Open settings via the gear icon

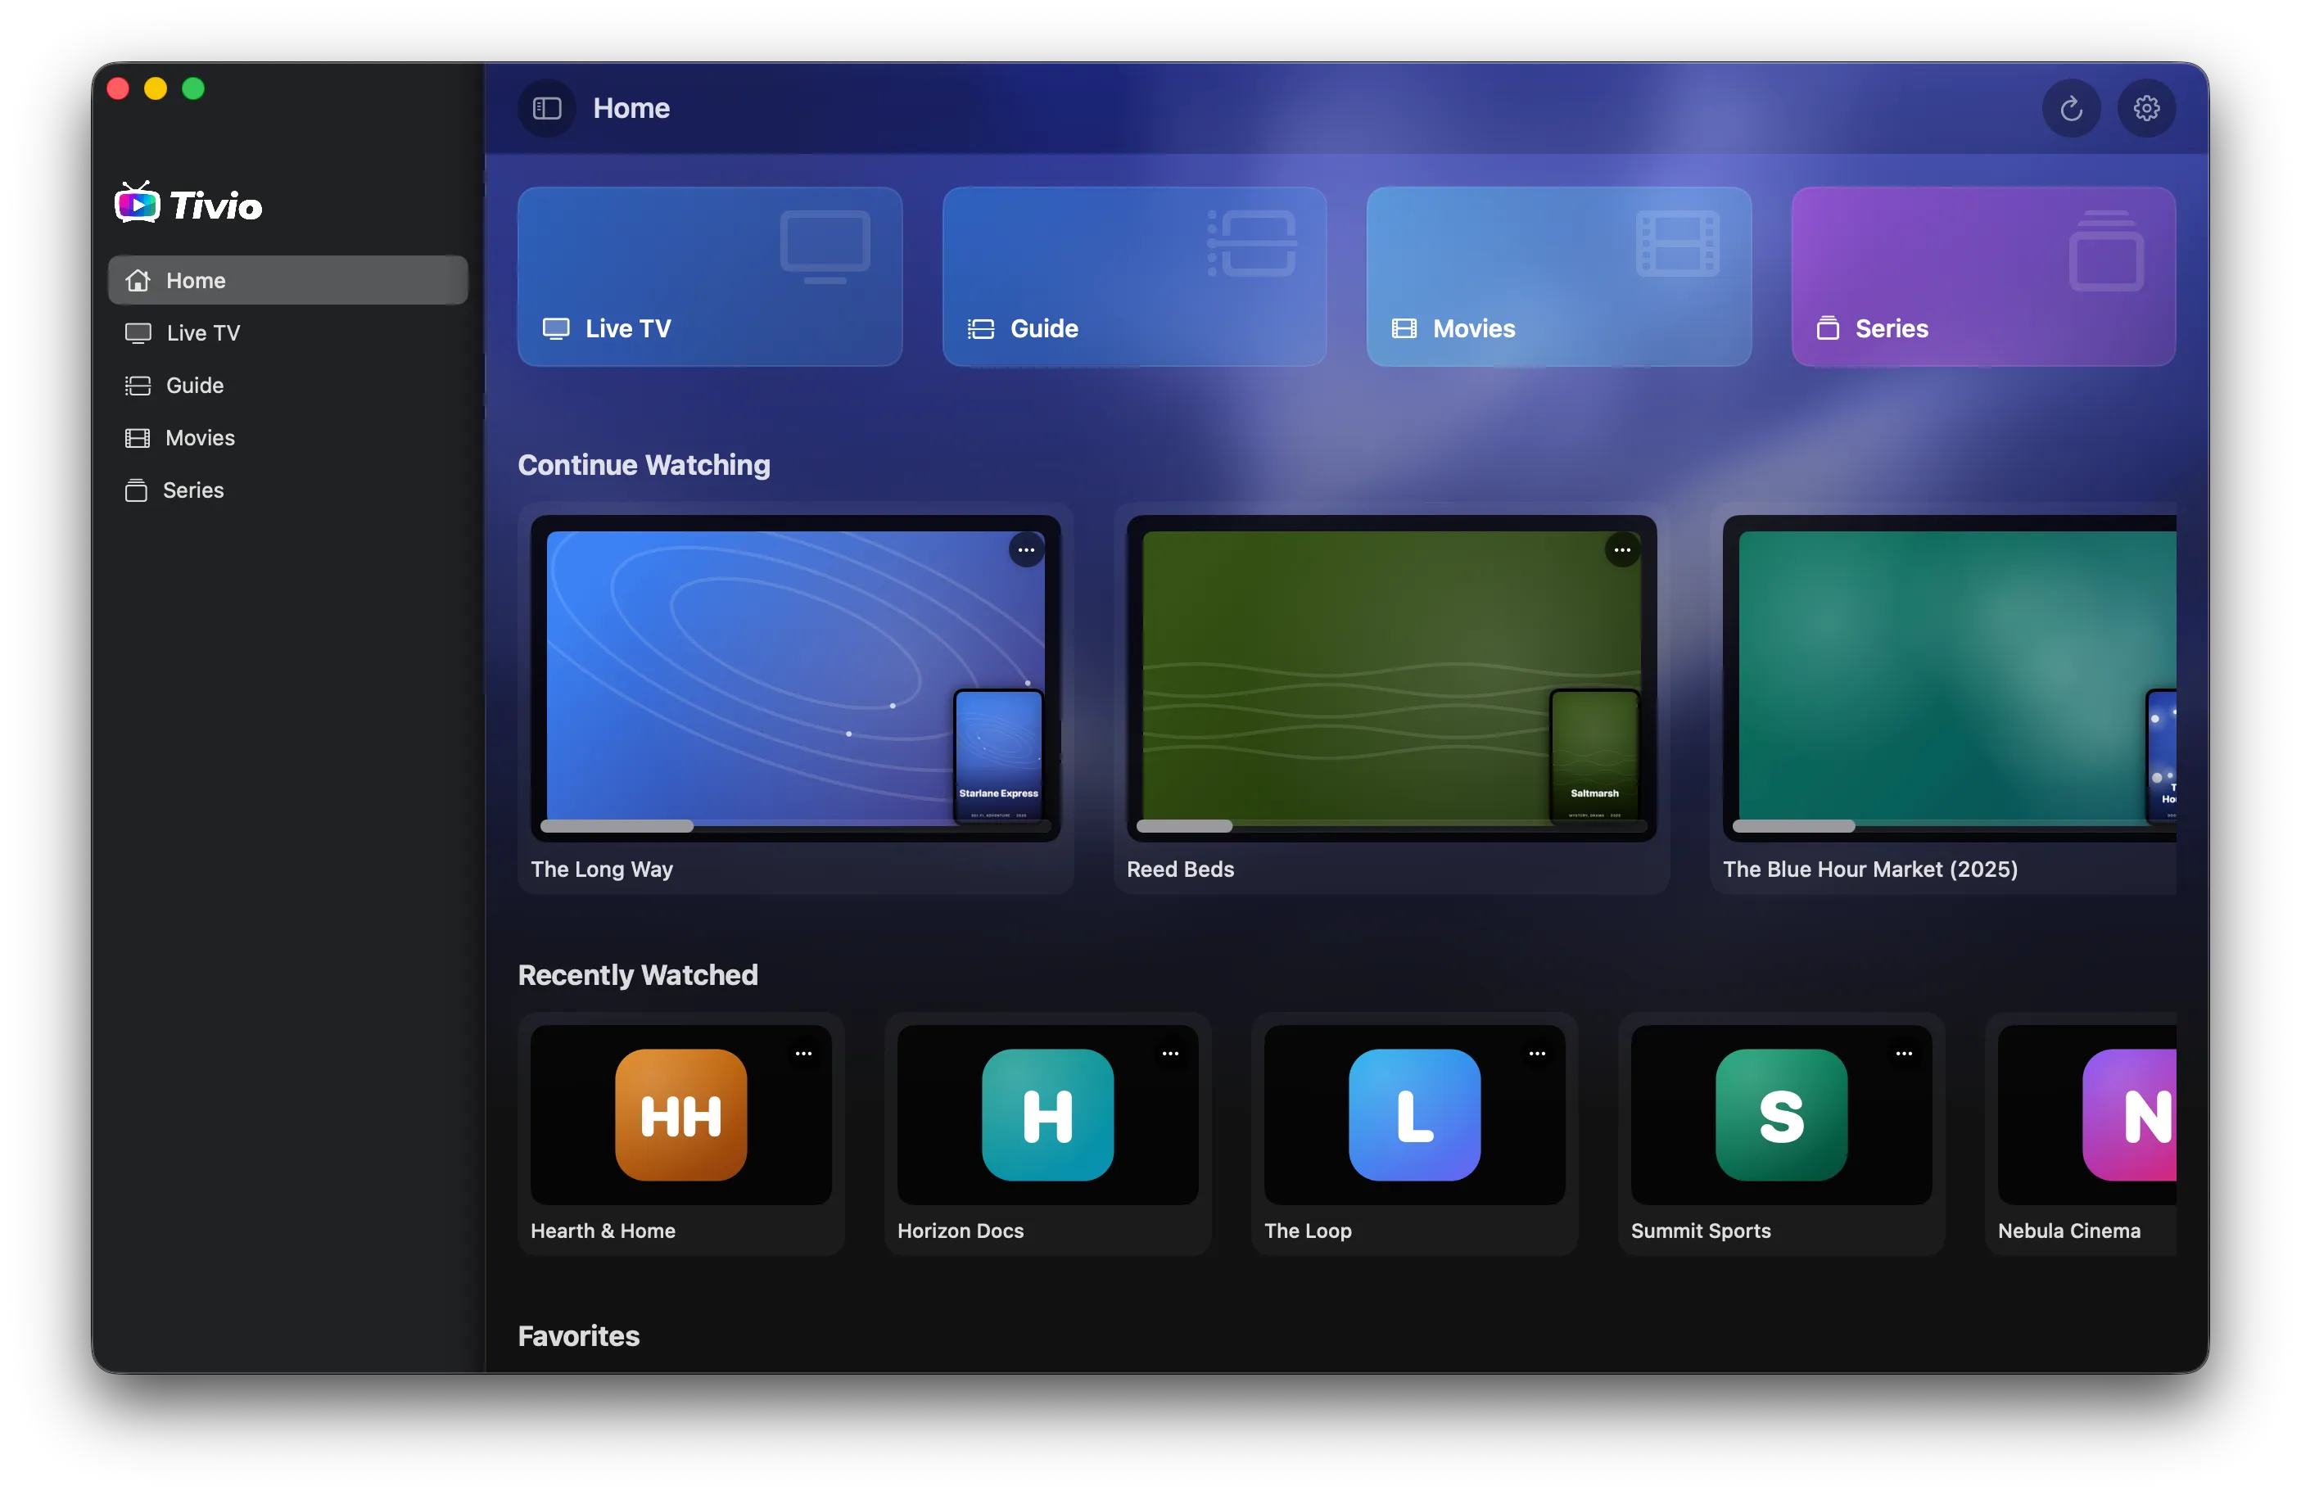click(2146, 108)
